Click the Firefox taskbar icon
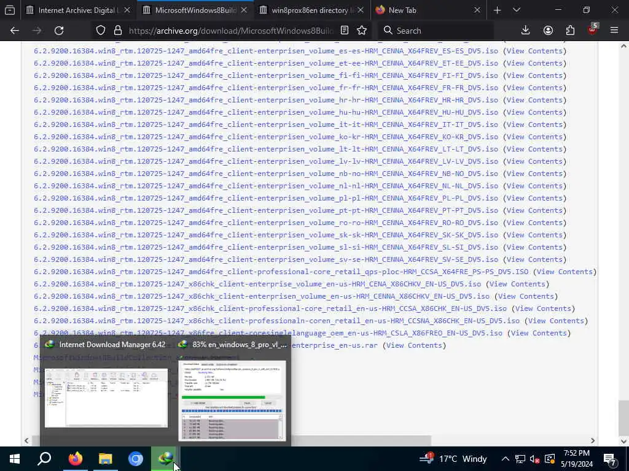Image resolution: width=629 pixels, height=471 pixels. 75,459
